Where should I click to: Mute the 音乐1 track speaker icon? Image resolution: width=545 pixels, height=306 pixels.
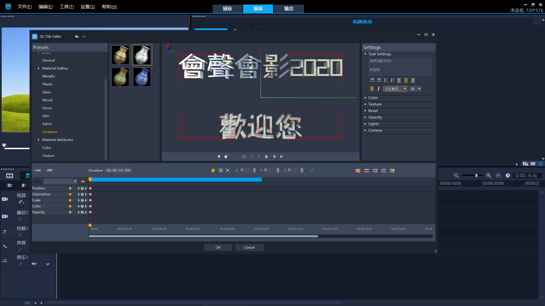pos(34,264)
